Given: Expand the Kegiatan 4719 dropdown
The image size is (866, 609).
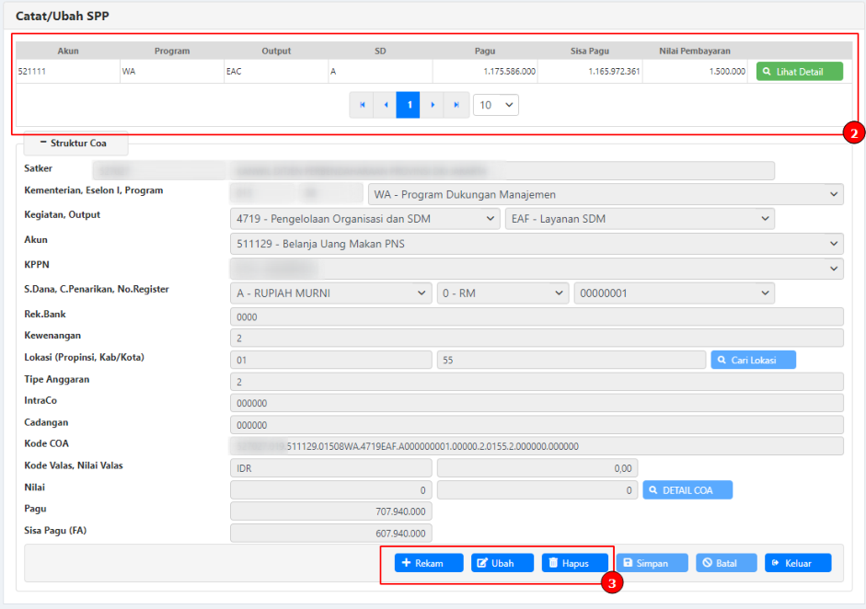Looking at the screenshot, I should click(x=364, y=219).
